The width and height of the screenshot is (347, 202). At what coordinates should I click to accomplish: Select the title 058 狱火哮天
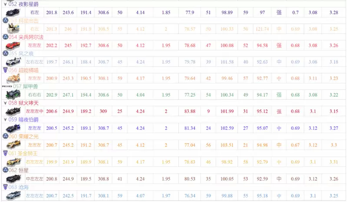pyautogui.click(x=23, y=103)
